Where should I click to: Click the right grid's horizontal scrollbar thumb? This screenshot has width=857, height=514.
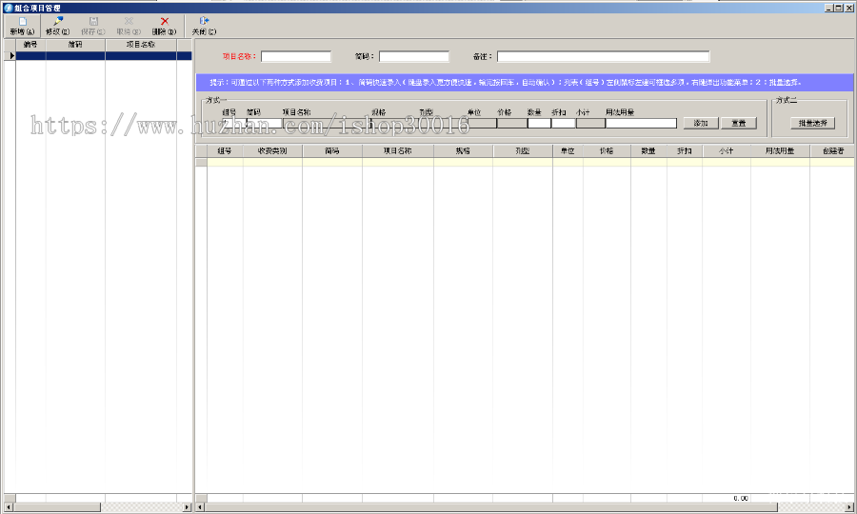coord(491,507)
